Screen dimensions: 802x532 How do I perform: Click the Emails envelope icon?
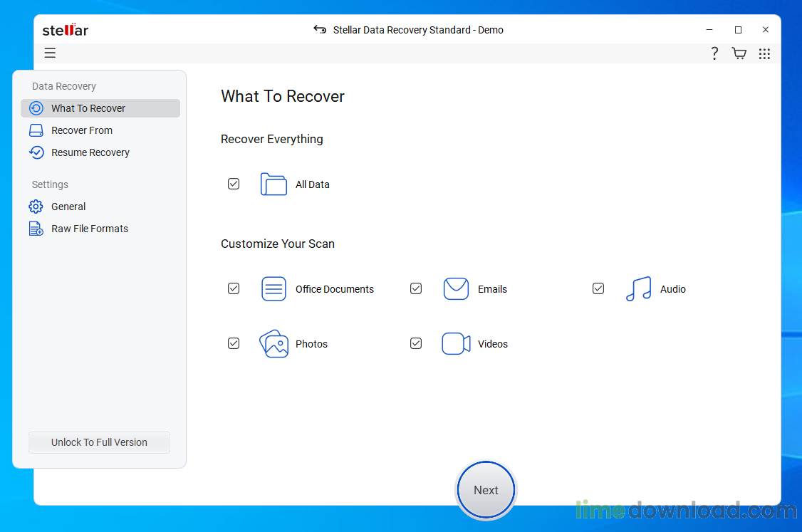coord(456,289)
